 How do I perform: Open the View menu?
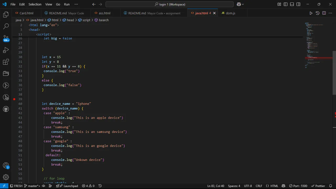click(x=49, y=4)
